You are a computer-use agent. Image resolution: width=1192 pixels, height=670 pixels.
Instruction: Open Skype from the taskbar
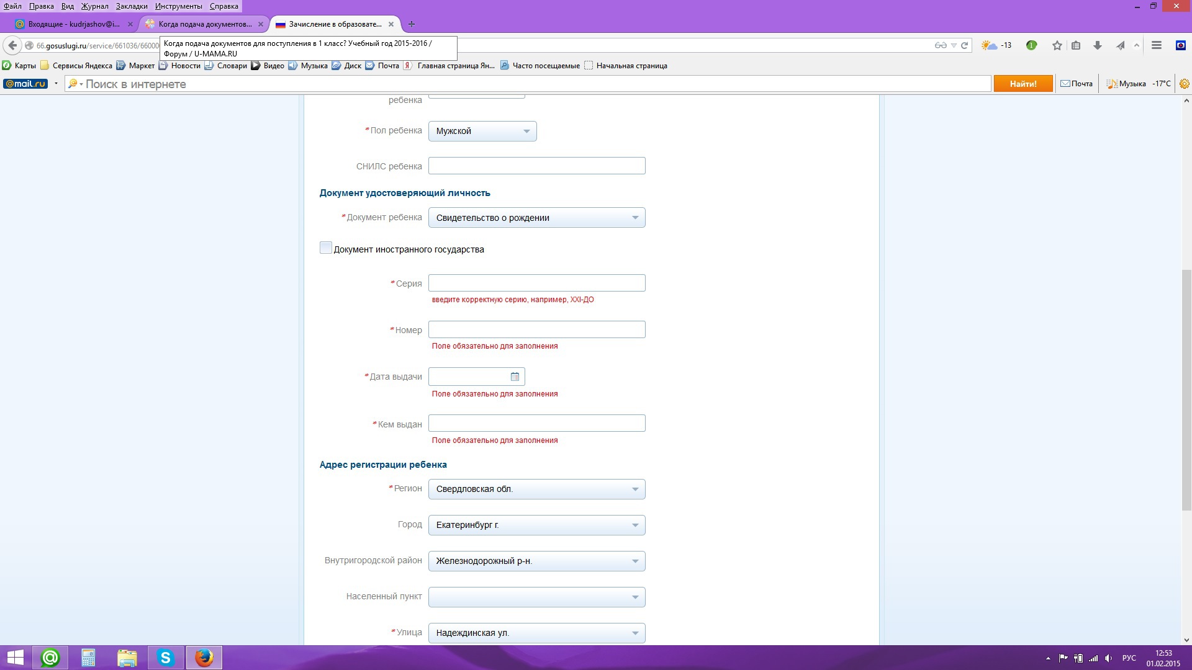tap(166, 658)
